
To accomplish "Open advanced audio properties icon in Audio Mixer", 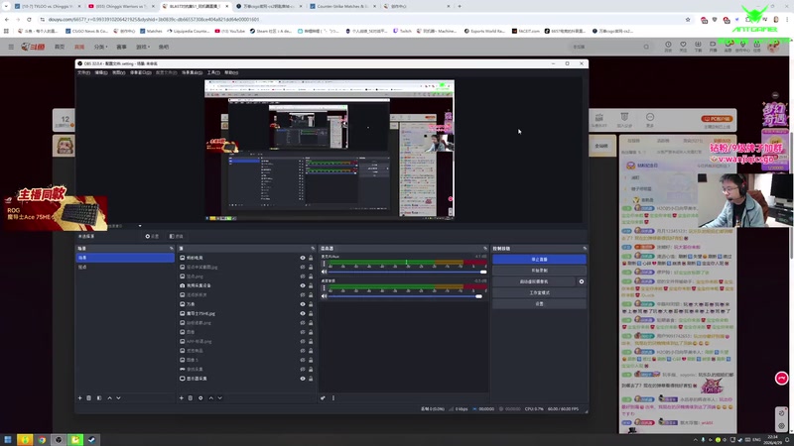I will click(323, 398).
